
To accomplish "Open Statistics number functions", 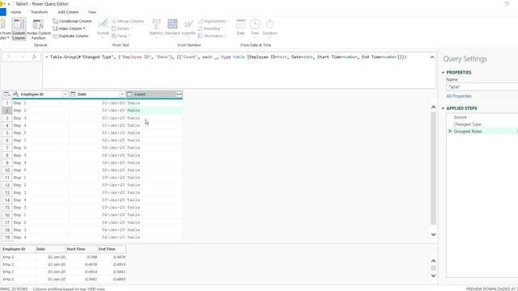I will pos(156,27).
